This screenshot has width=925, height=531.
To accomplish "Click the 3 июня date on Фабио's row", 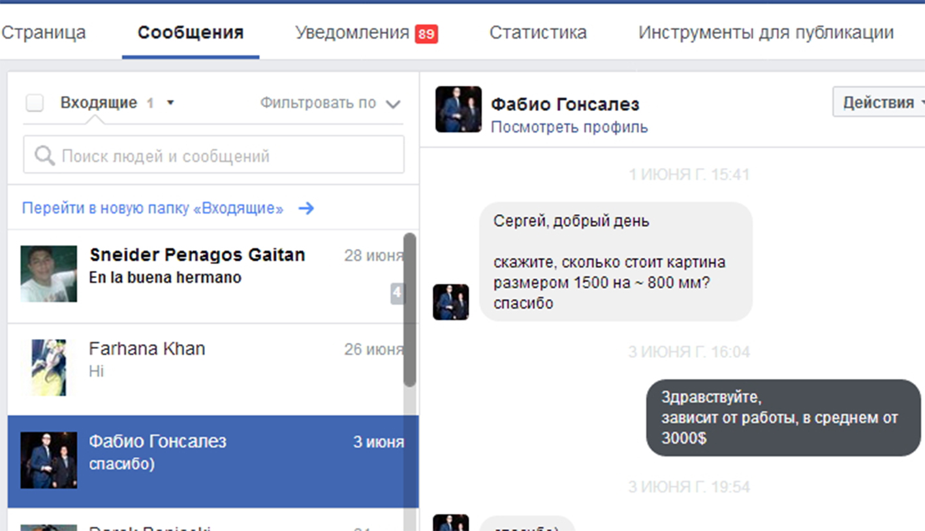I will coord(379,442).
